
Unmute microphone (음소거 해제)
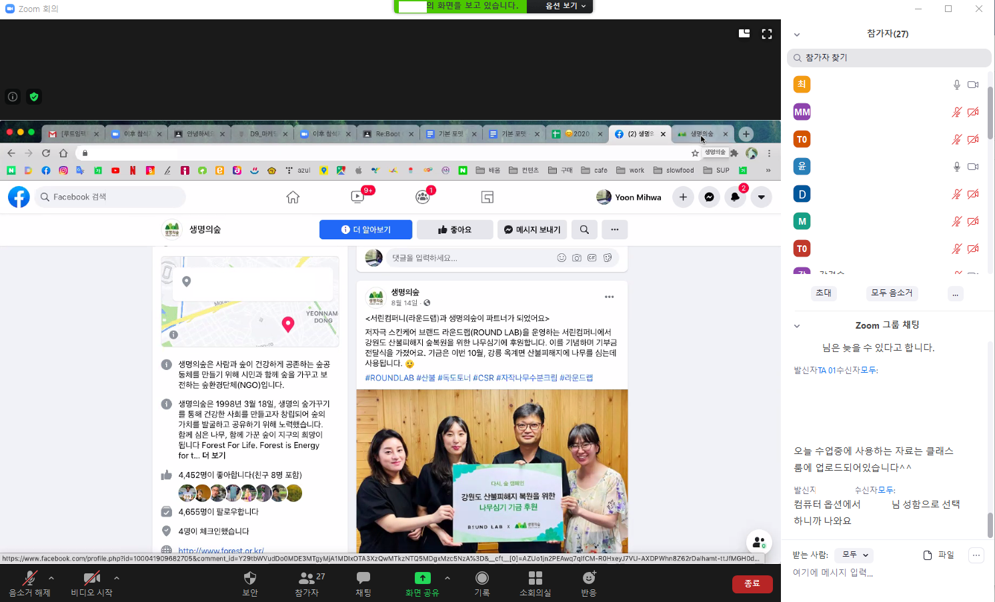tap(29, 578)
